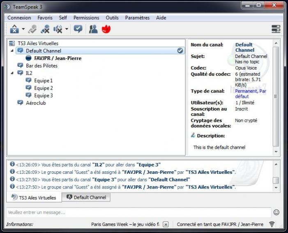Click the info icon on the first 13:26:09 log line
This screenshot has height=233, width=288.
[12, 164]
